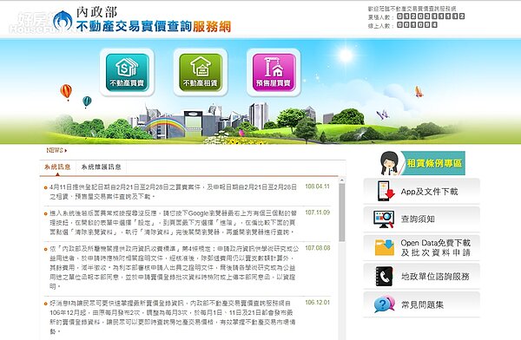
Task: Click the news item starting with 進入系統後發版面異常
Action: [x=172, y=222]
